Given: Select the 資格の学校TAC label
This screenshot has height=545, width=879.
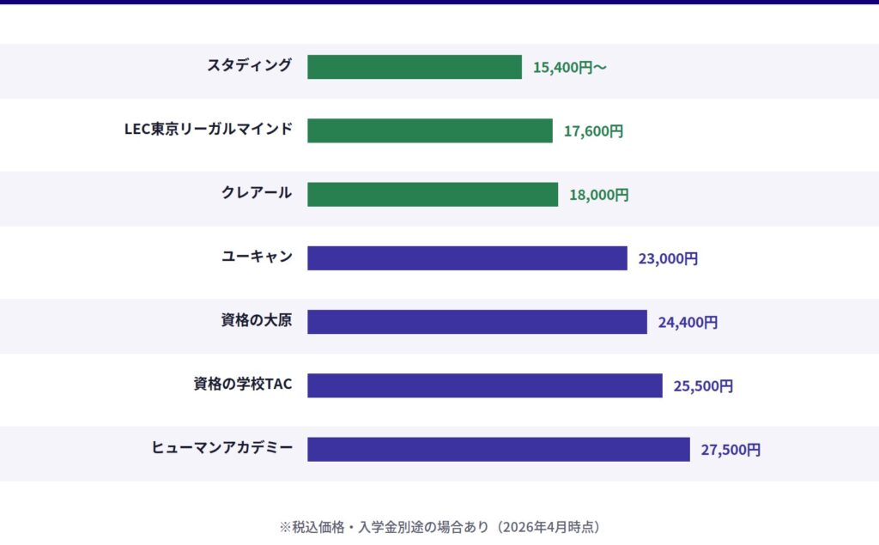Looking at the screenshot, I should coord(243,385).
